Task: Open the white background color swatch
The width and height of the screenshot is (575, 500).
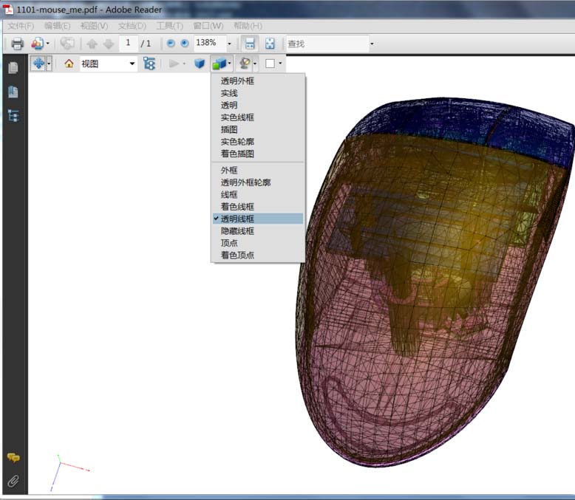Action: [x=270, y=64]
